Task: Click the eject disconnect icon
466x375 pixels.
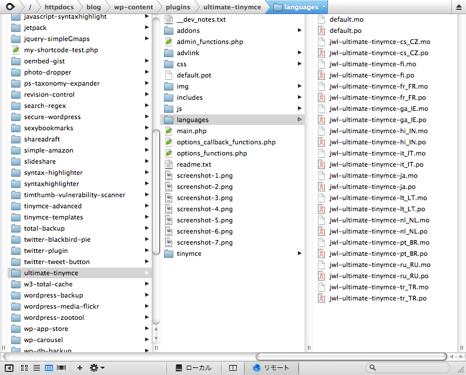Action: 458,7
